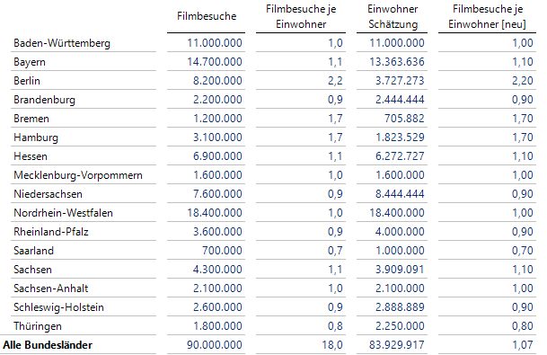This screenshot has width=547, height=355.
Task: Click the Nordrhein-Westfalen row label
Action: [63, 213]
